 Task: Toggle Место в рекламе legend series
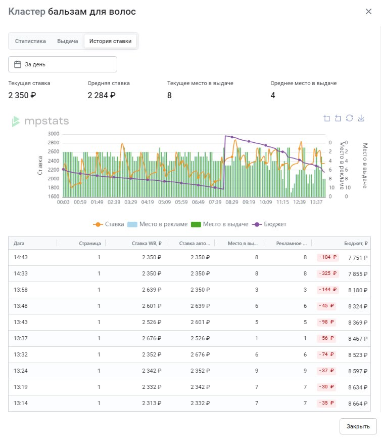[158, 224]
